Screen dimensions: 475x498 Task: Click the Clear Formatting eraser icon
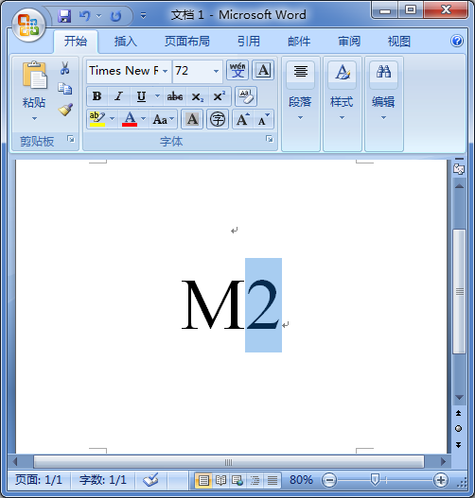(x=246, y=96)
